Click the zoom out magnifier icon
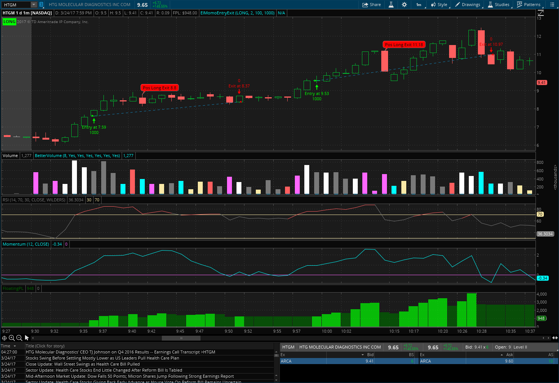This screenshot has width=559, height=383. tap(19, 338)
